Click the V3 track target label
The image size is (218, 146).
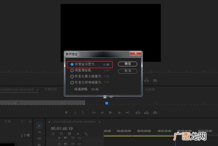pos(65,138)
